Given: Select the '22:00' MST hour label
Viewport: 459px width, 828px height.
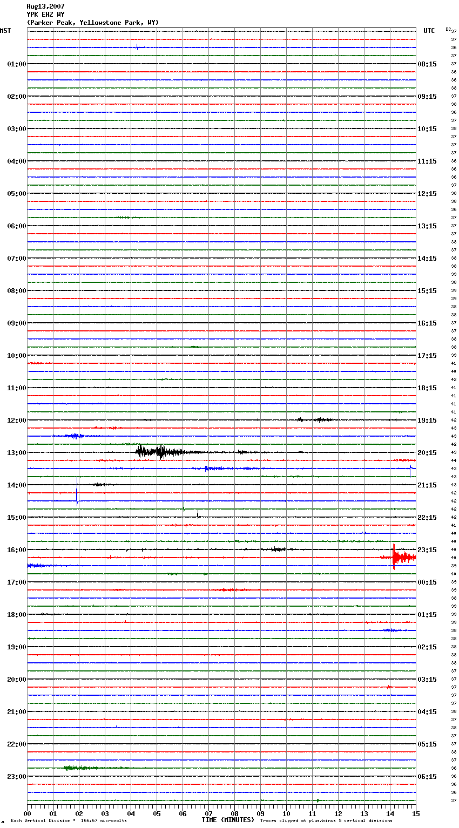Looking at the screenshot, I should click(x=17, y=744).
